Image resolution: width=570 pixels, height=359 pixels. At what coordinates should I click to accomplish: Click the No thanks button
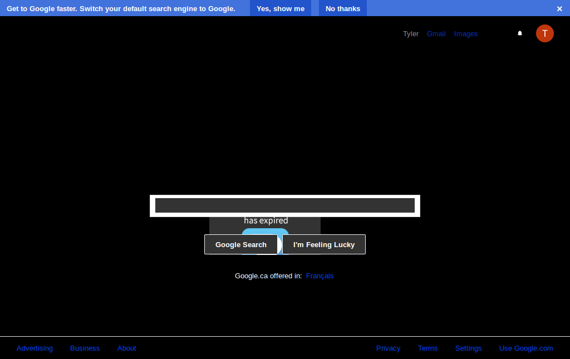coord(343,8)
